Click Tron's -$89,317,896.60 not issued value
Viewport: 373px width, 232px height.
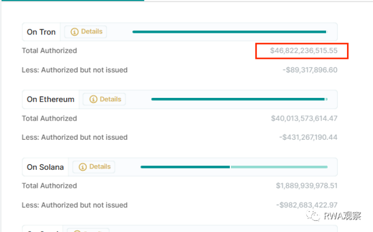[310, 70]
